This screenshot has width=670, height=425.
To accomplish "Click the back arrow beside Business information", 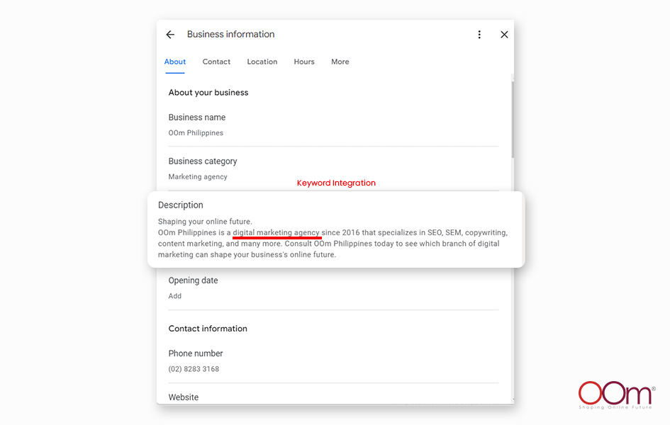I will point(170,35).
